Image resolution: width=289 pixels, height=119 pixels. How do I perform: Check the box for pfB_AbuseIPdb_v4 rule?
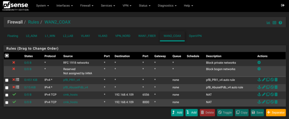tap(7, 88)
